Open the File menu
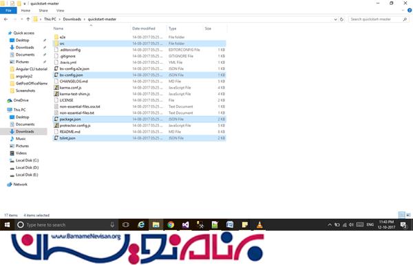Image resolution: width=413 pixels, height=265 pixels. click(8, 10)
